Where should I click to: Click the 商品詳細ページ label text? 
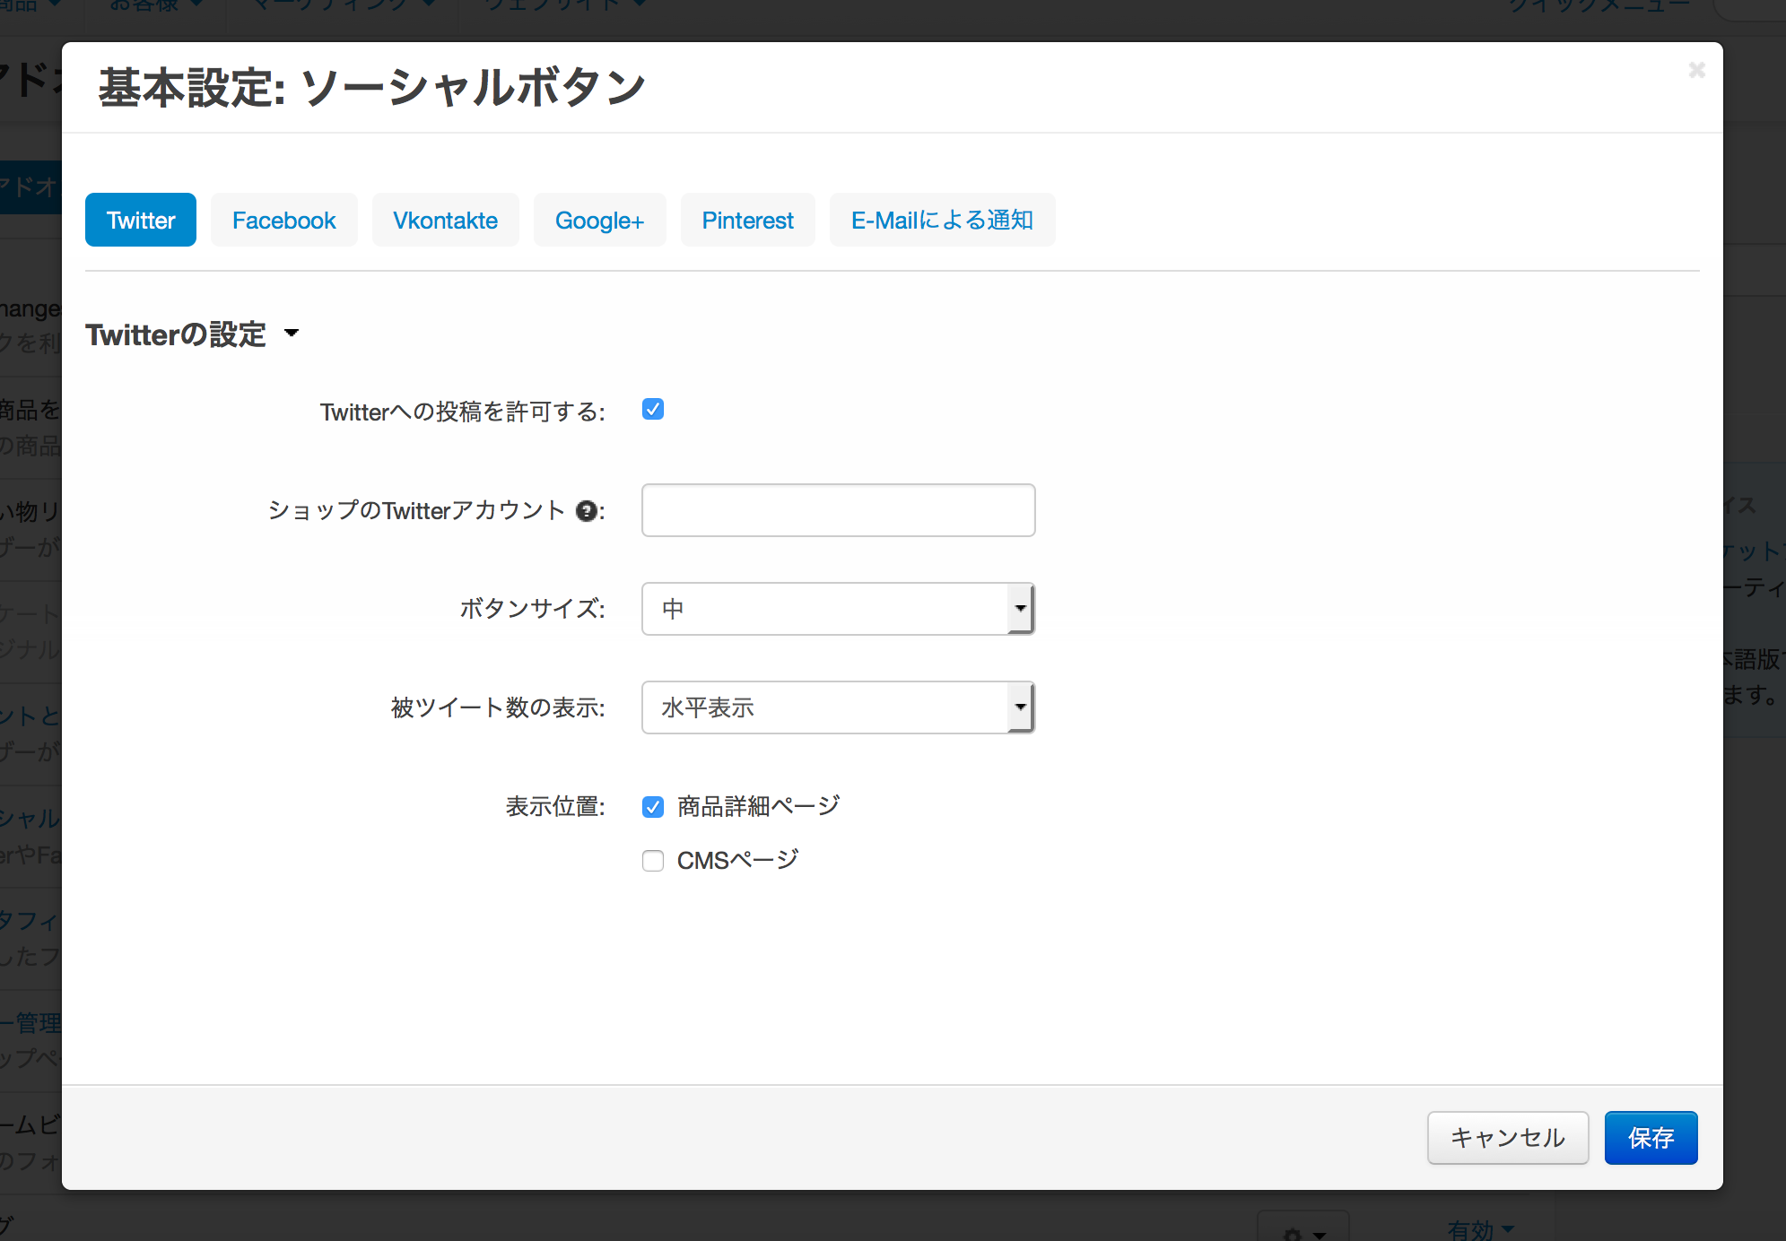758,807
